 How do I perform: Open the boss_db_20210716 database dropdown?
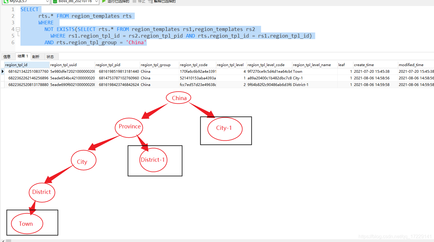click(96, 2)
